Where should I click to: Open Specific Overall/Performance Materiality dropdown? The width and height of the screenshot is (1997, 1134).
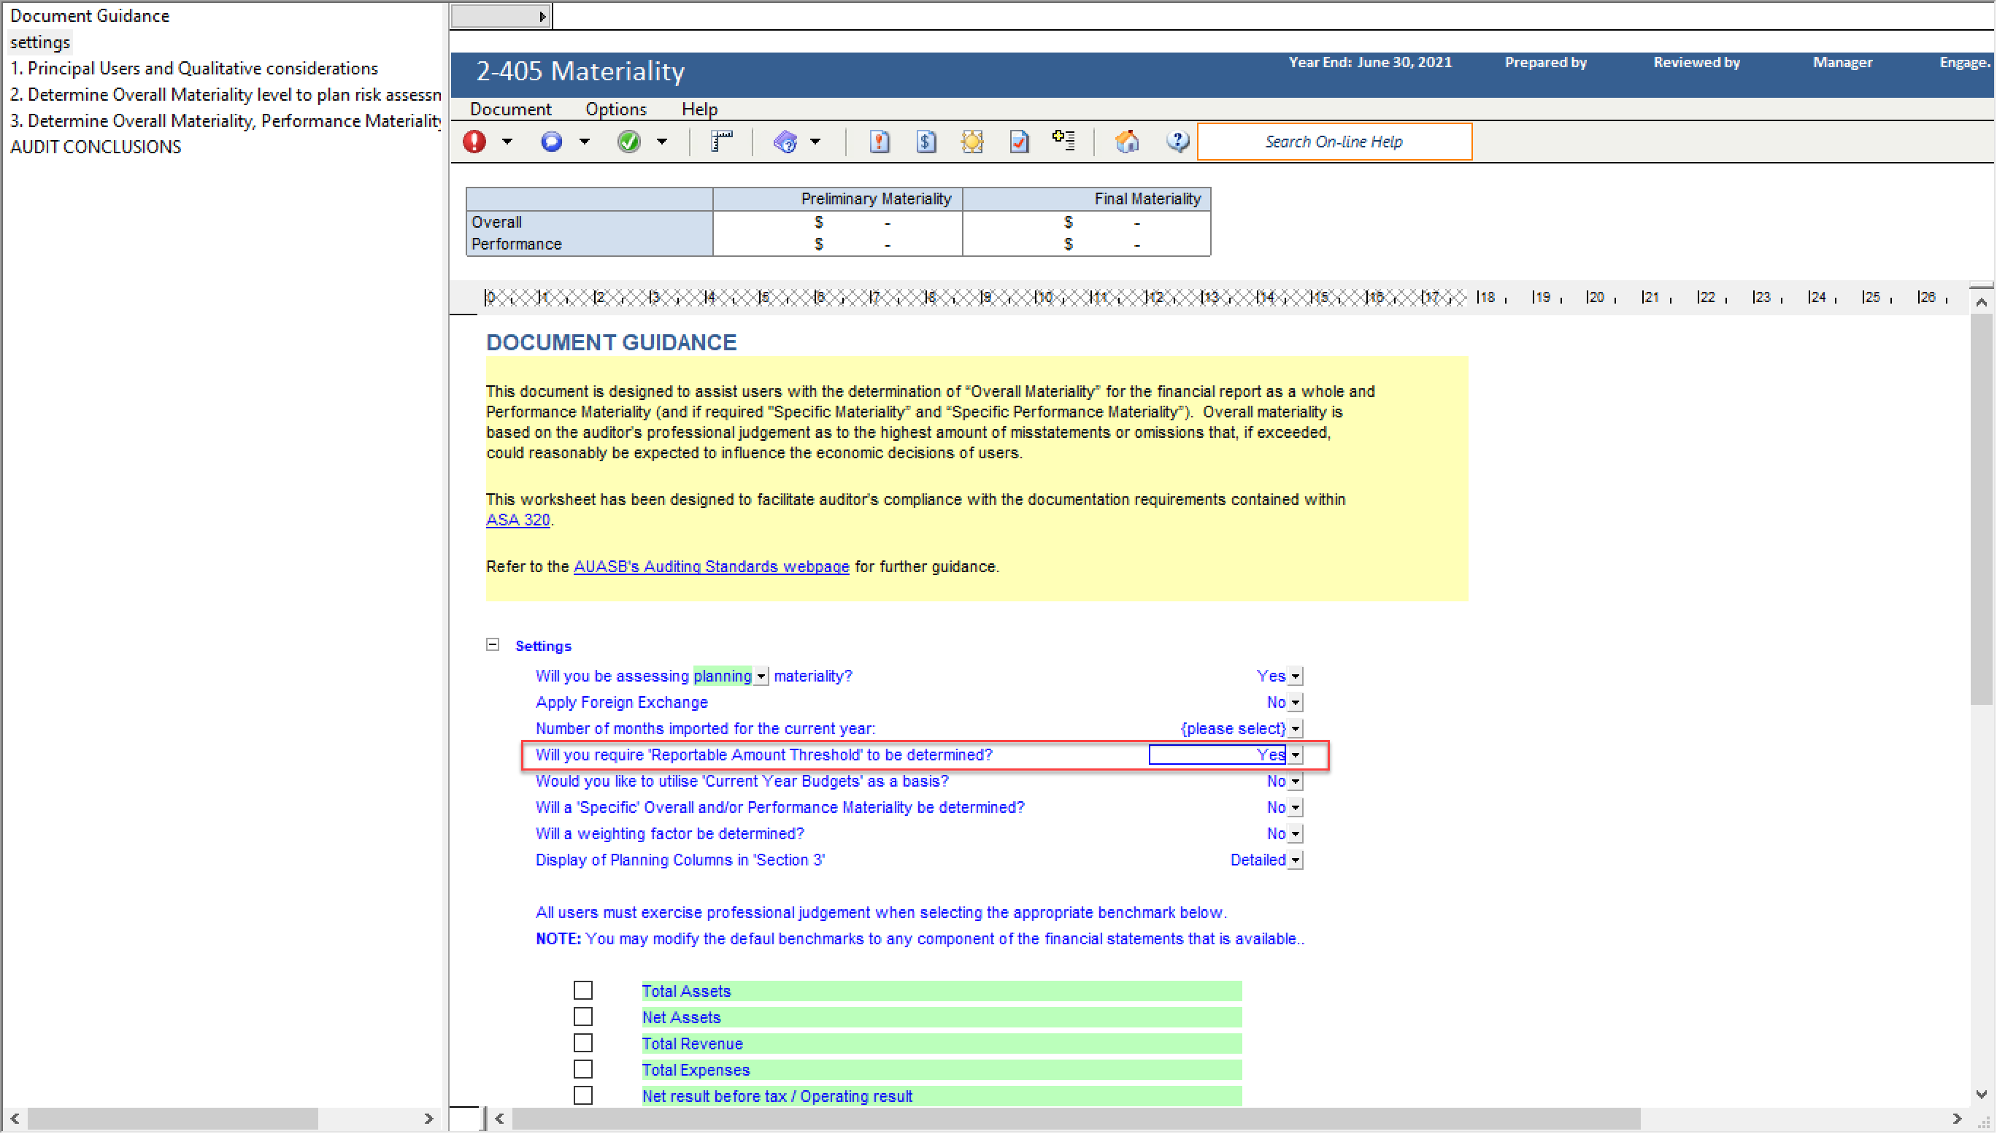tap(1296, 809)
